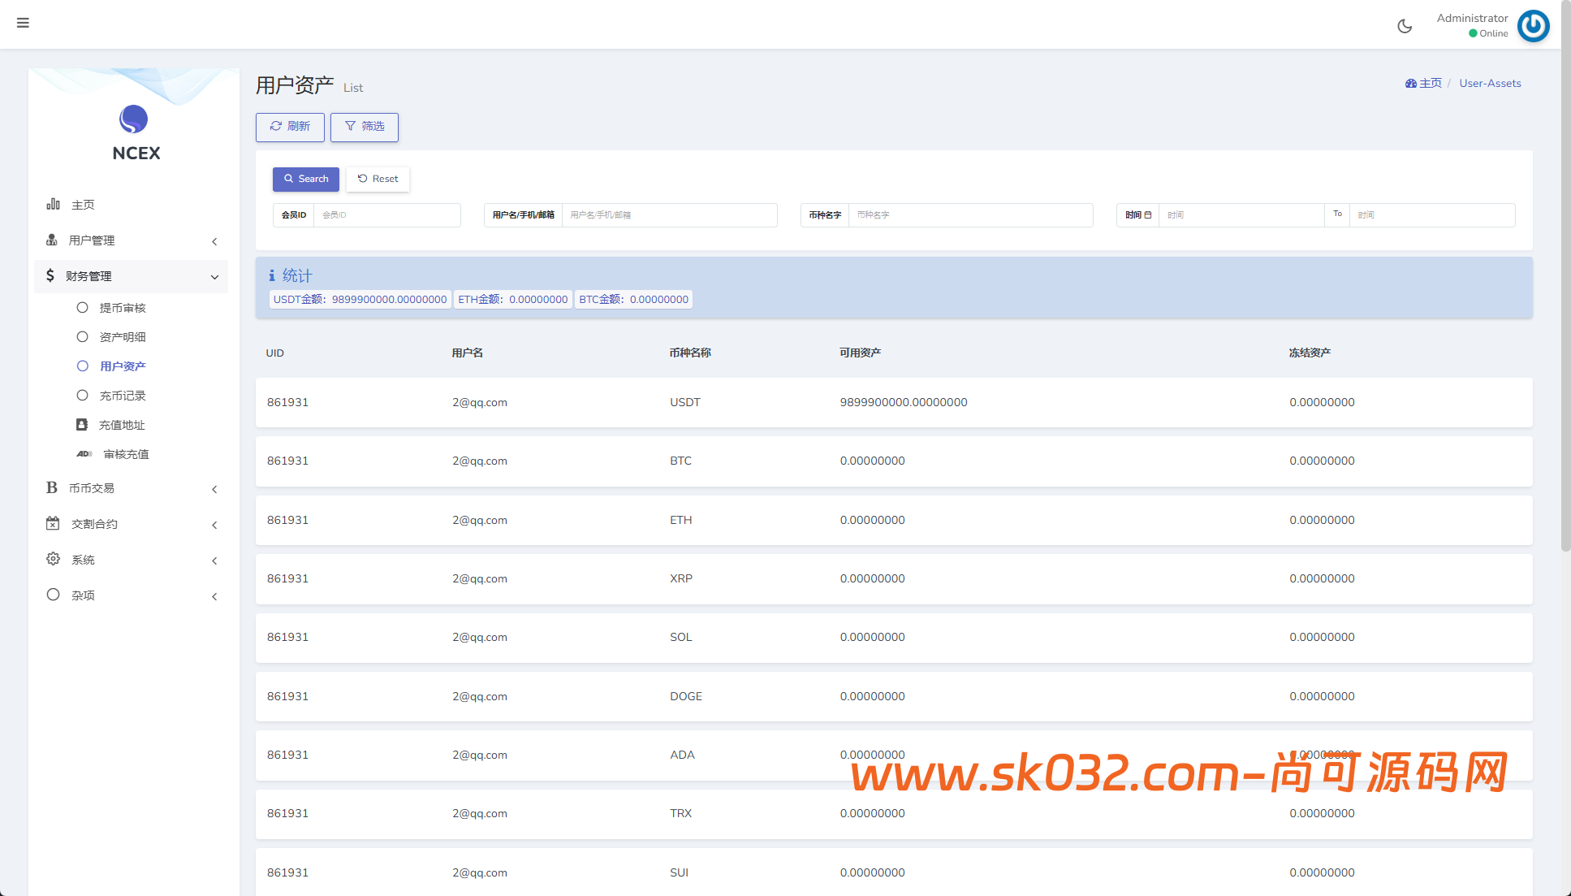
Task: Expand the 用户管理 menu chevron
Action: pyautogui.click(x=214, y=241)
